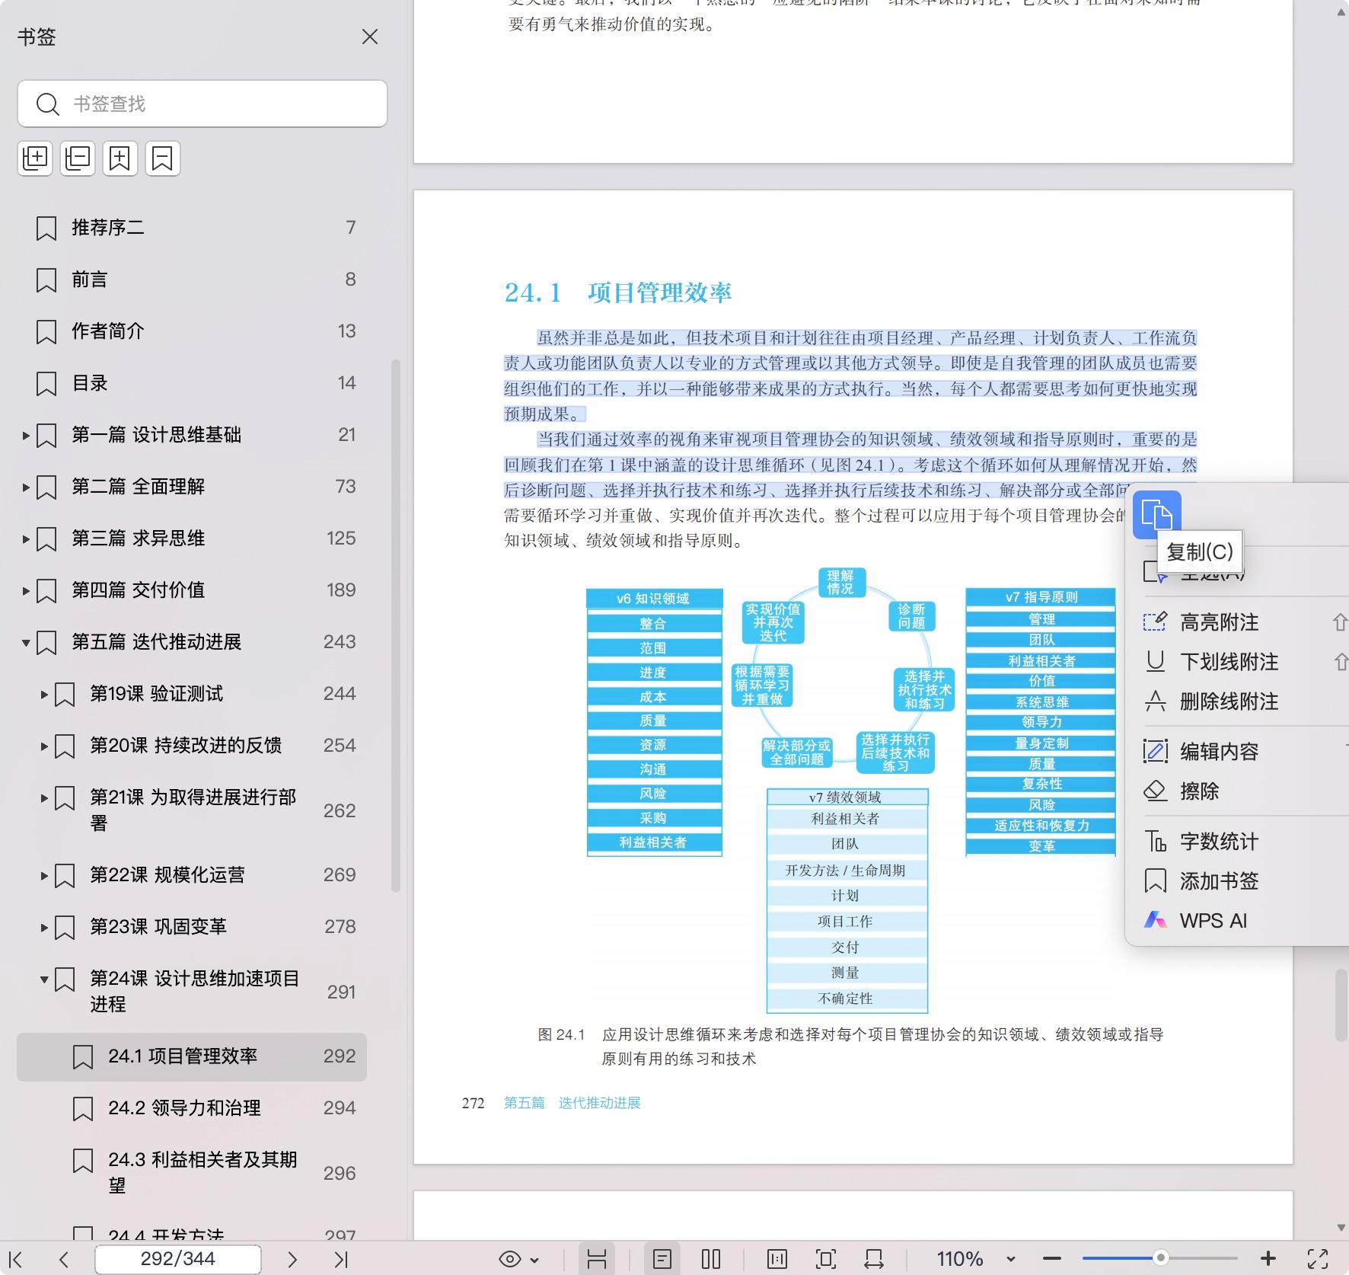Open the 110% zoom level dropdown
The width and height of the screenshot is (1349, 1275).
[1011, 1260]
